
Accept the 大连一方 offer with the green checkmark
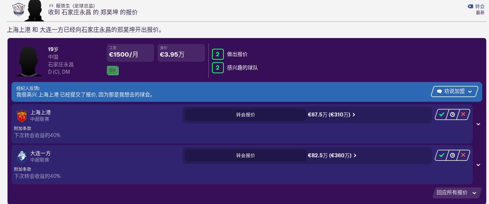pos(441,155)
